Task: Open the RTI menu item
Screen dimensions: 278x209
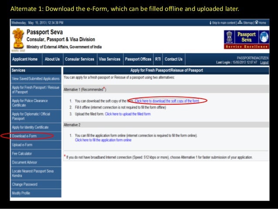Action: (158, 59)
